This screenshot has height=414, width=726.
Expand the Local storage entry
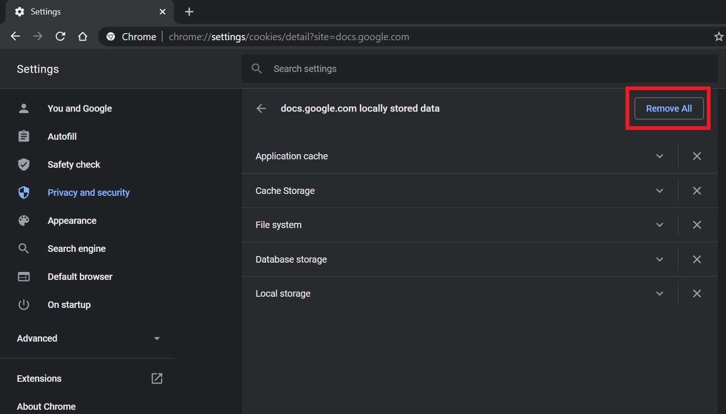click(x=659, y=293)
